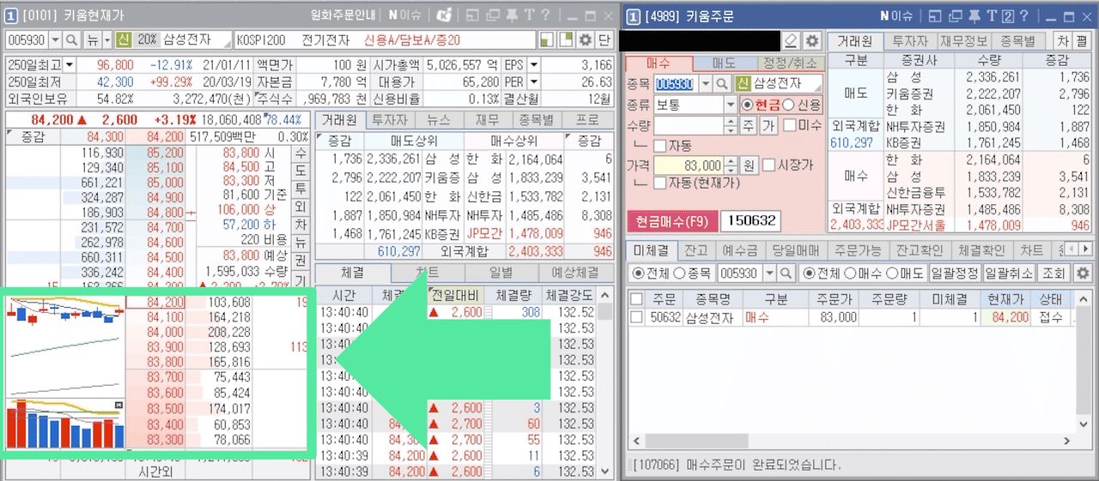Search stock next to 종목 code in order form
Image resolution: width=1099 pixels, height=481 pixels.
723,83
